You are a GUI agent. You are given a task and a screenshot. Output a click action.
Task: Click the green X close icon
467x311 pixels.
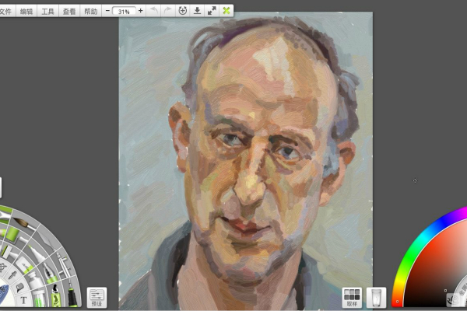[x=226, y=11]
